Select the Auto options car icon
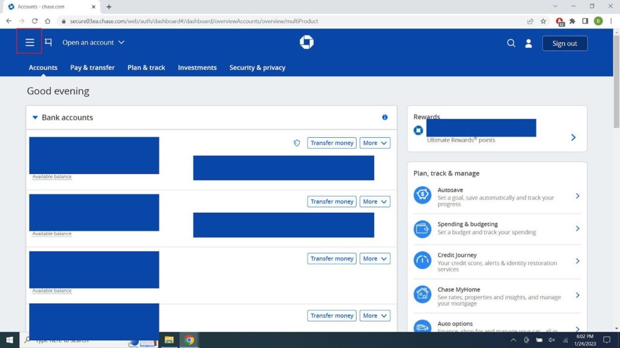The width and height of the screenshot is (620, 348). [x=424, y=327]
